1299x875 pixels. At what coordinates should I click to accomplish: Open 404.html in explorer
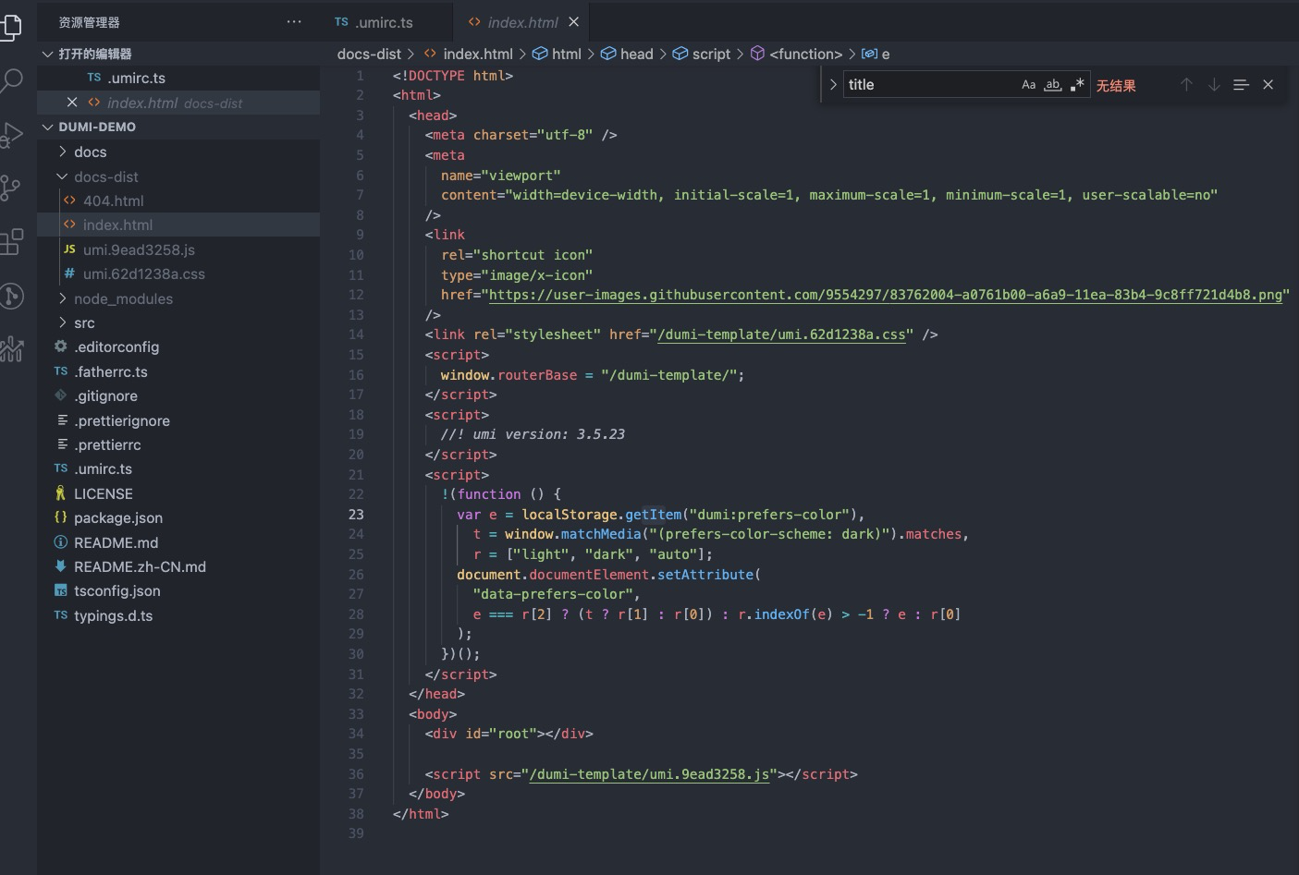click(178, 201)
